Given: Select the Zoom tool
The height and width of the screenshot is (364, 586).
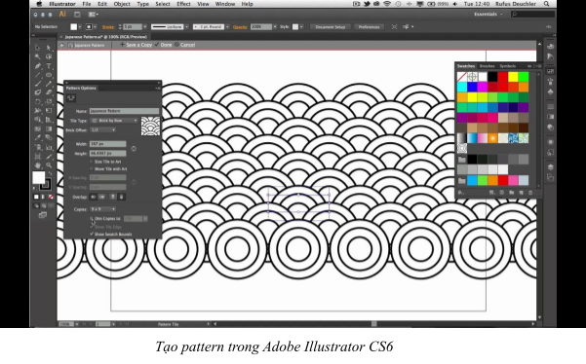Looking at the screenshot, I should pyautogui.click(x=49, y=164).
